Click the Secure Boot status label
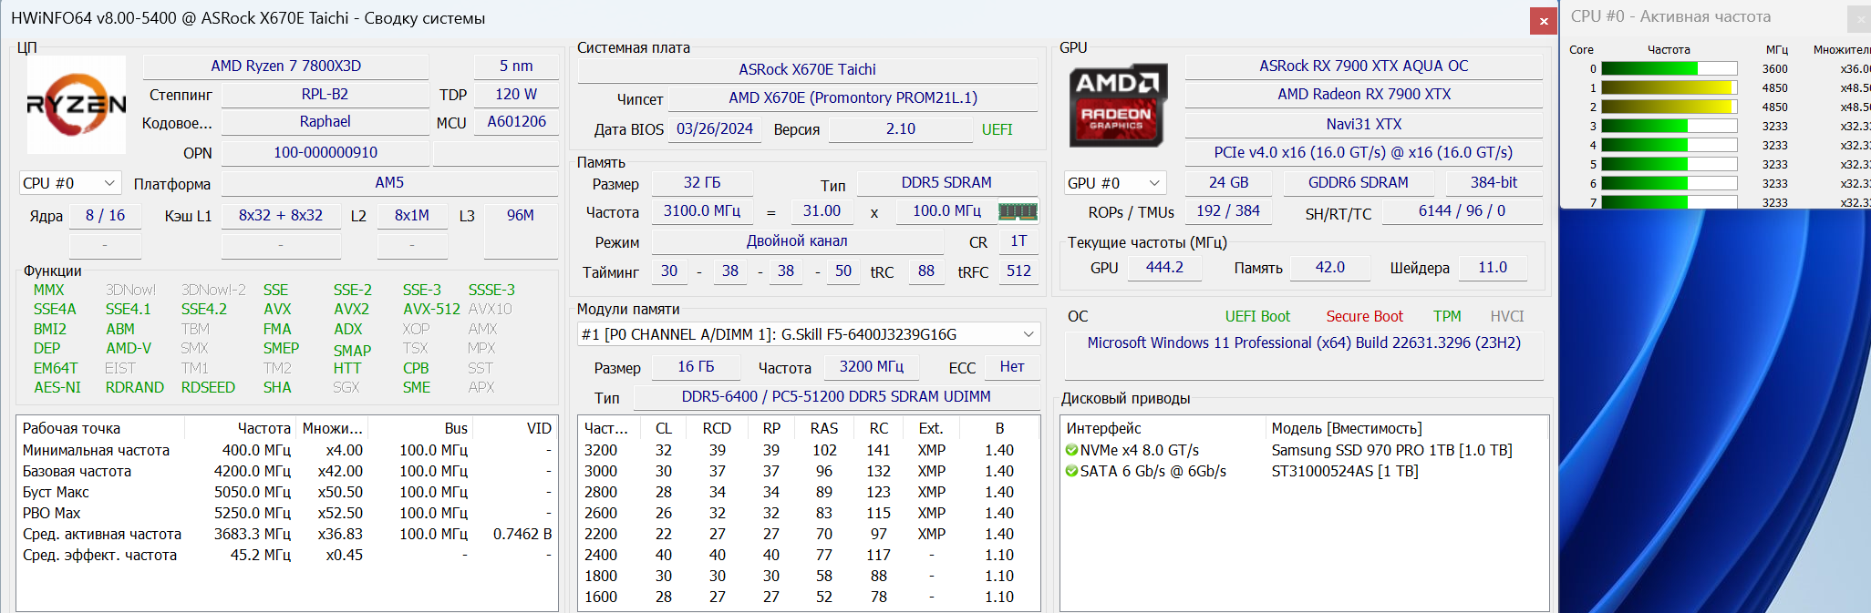This screenshot has width=1871, height=613. [x=1364, y=316]
